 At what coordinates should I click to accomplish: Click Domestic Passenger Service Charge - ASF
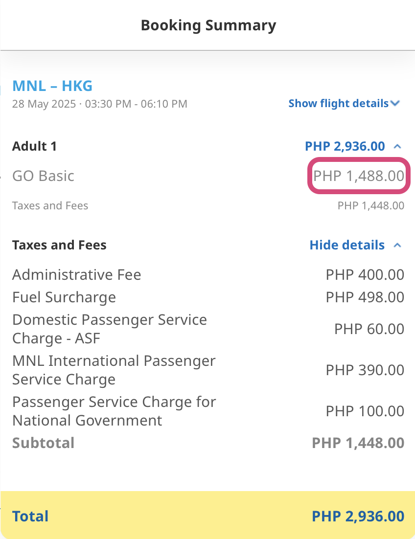tap(110, 329)
